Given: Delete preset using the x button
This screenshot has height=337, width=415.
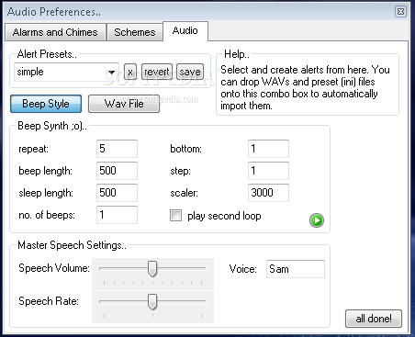Looking at the screenshot, I should pos(130,72).
